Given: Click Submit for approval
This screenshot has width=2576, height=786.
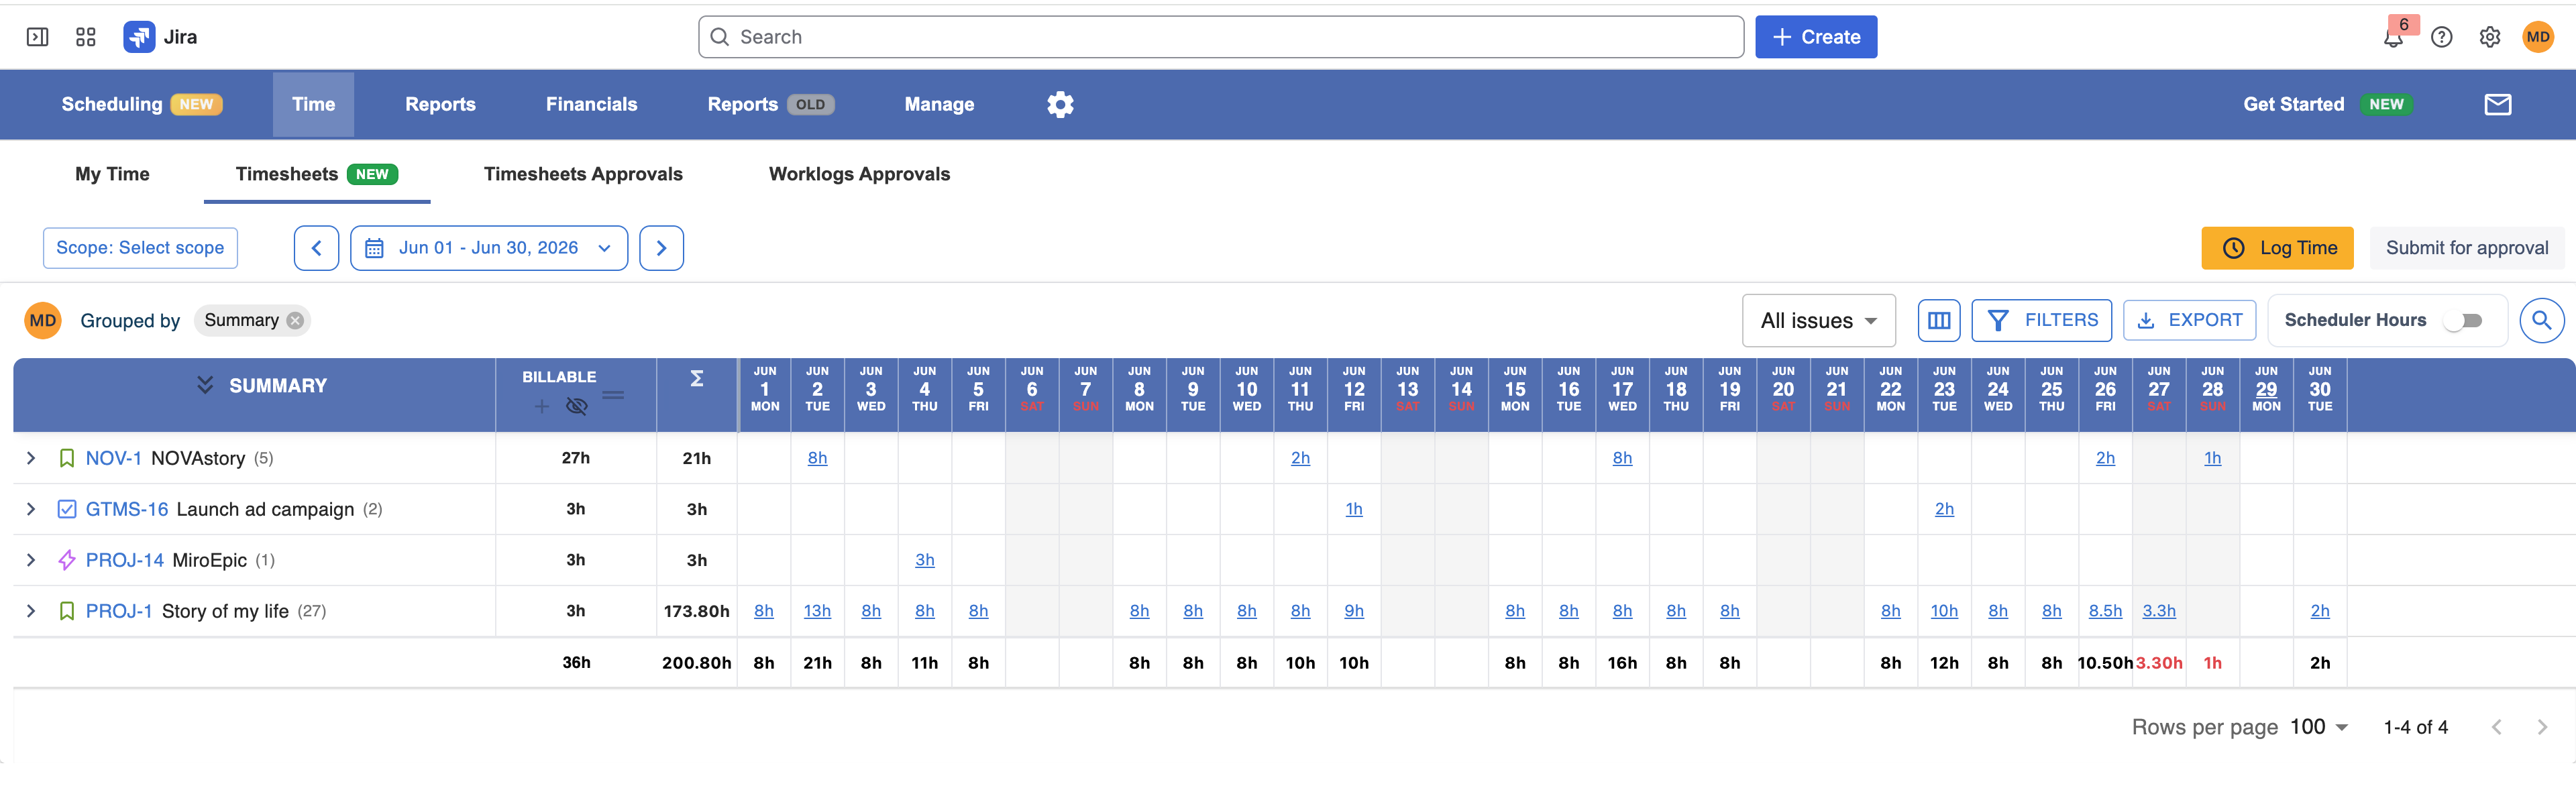Looking at the screenshot, I should pos(2466,248).
